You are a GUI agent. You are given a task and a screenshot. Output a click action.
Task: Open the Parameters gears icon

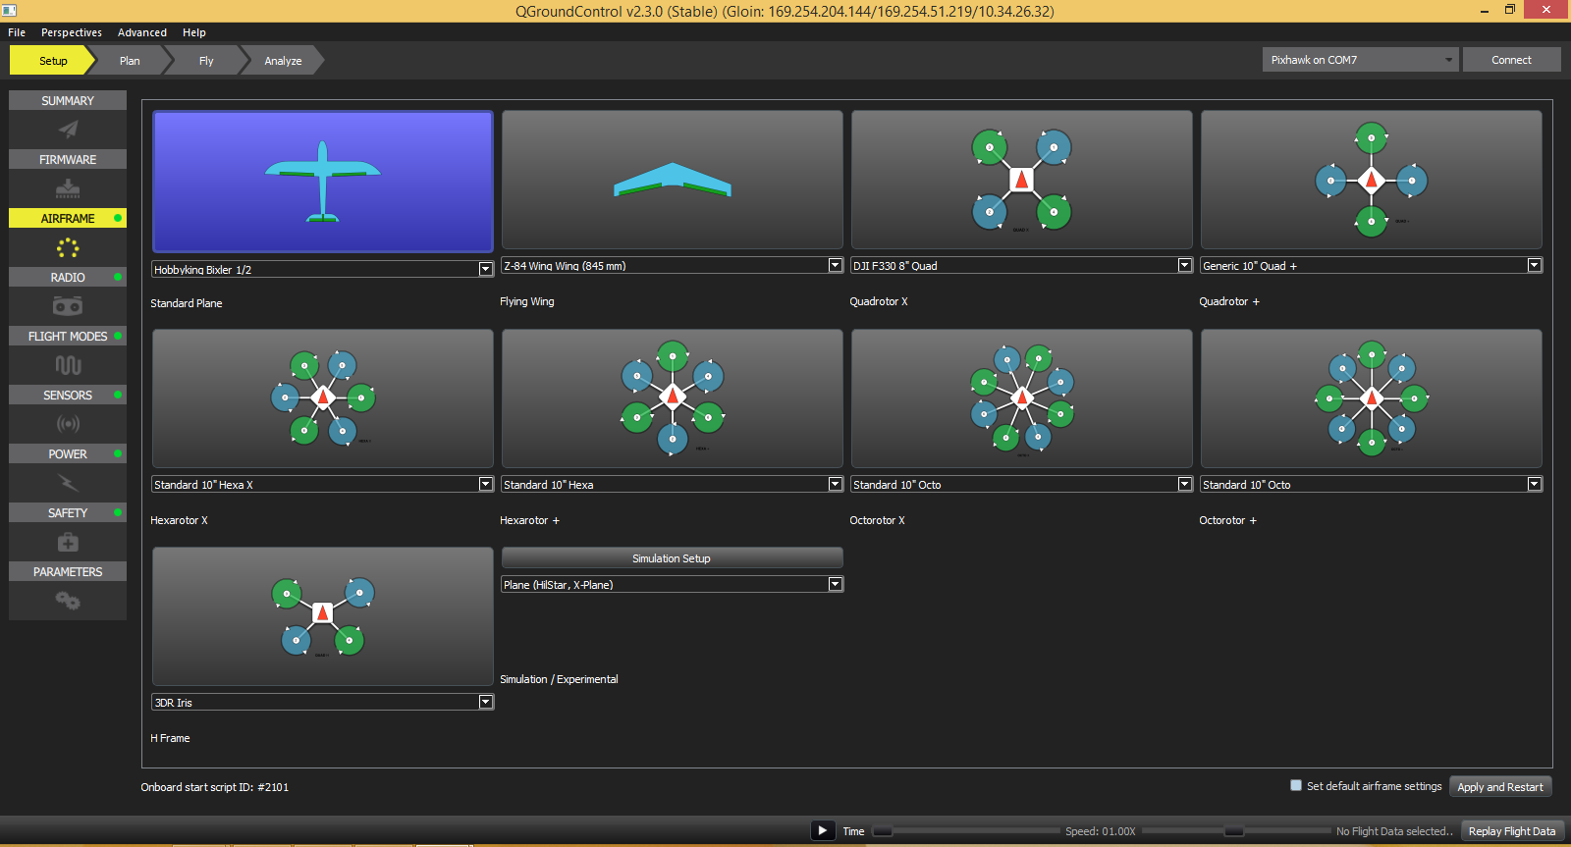[x=68, y=601]
